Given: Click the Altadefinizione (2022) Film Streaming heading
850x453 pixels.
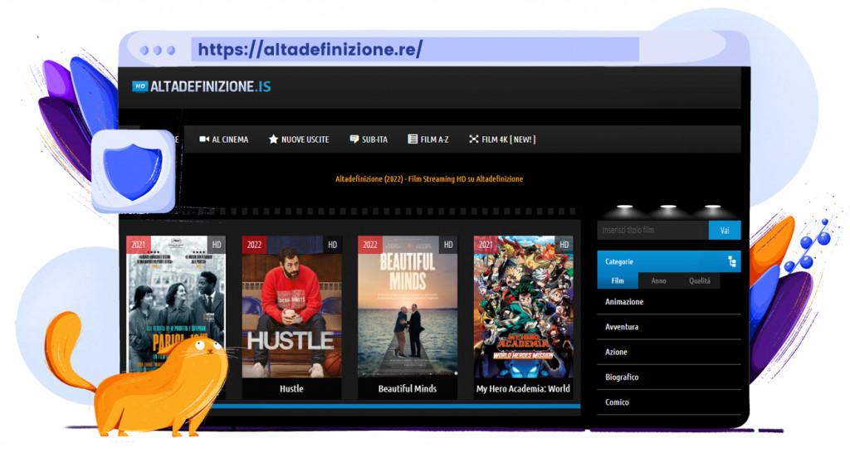Looking at the screenshot, I should [429, 179].
